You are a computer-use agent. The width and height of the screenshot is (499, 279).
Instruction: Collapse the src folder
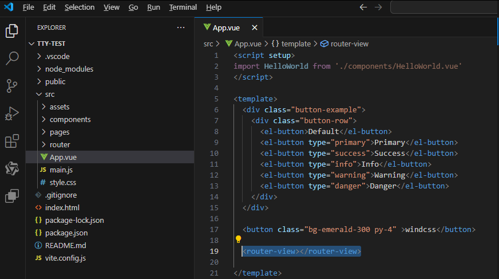coord(39,95)
